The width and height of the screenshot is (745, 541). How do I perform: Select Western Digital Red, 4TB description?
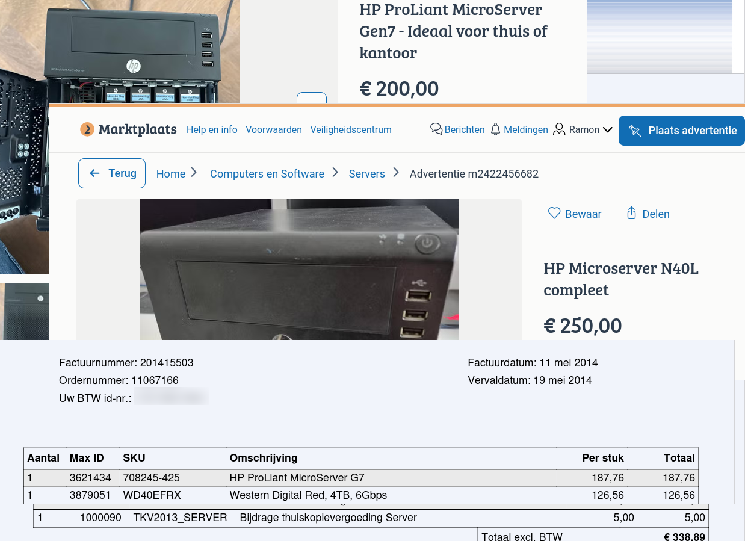tap(308, 495)
